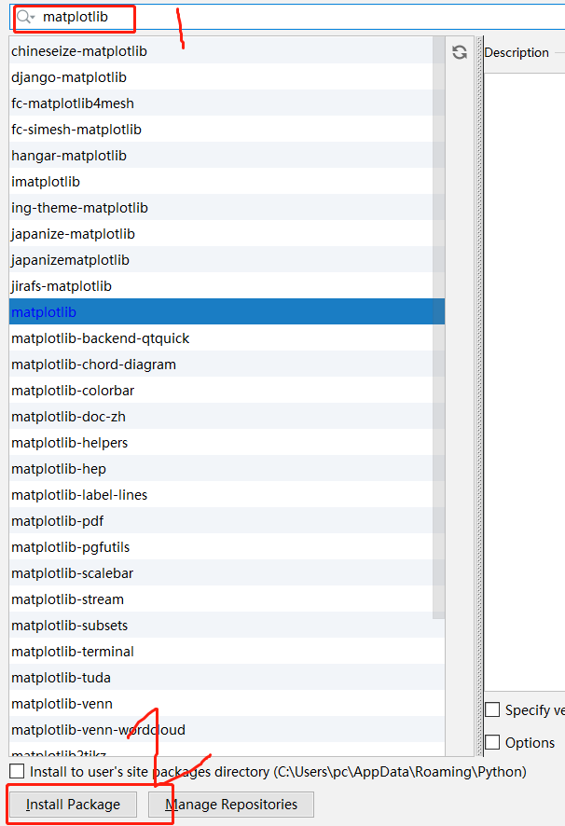Tick the Specify version checkbox

pos(492,709)
